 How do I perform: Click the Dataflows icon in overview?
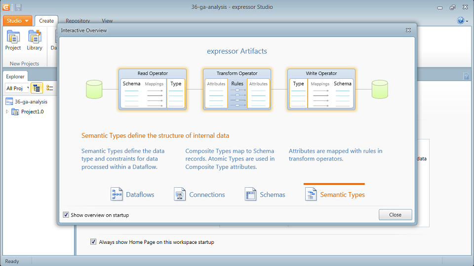point(117,194)
